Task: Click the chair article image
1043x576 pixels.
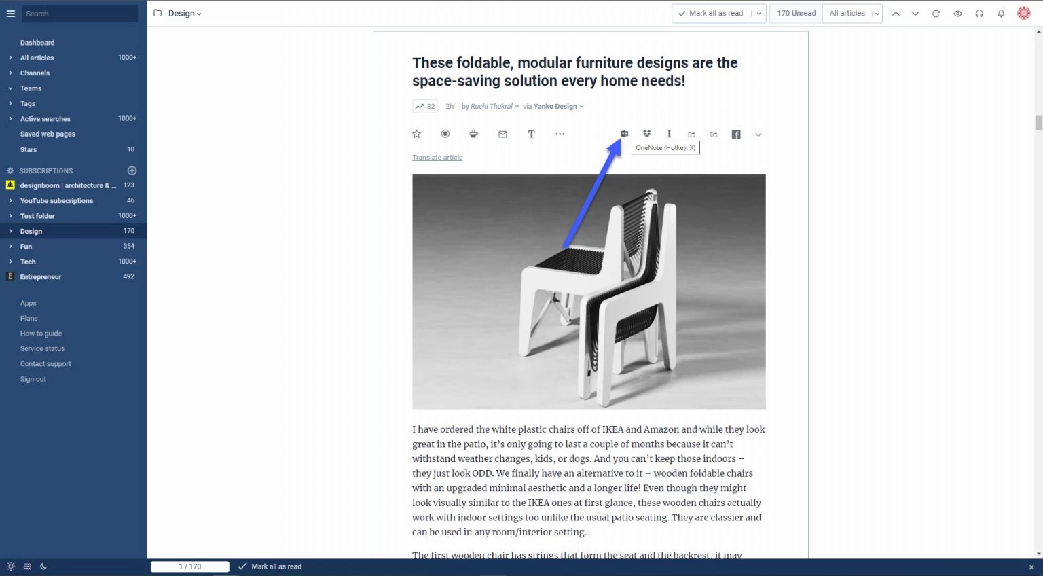Action: tap(589, 291)
